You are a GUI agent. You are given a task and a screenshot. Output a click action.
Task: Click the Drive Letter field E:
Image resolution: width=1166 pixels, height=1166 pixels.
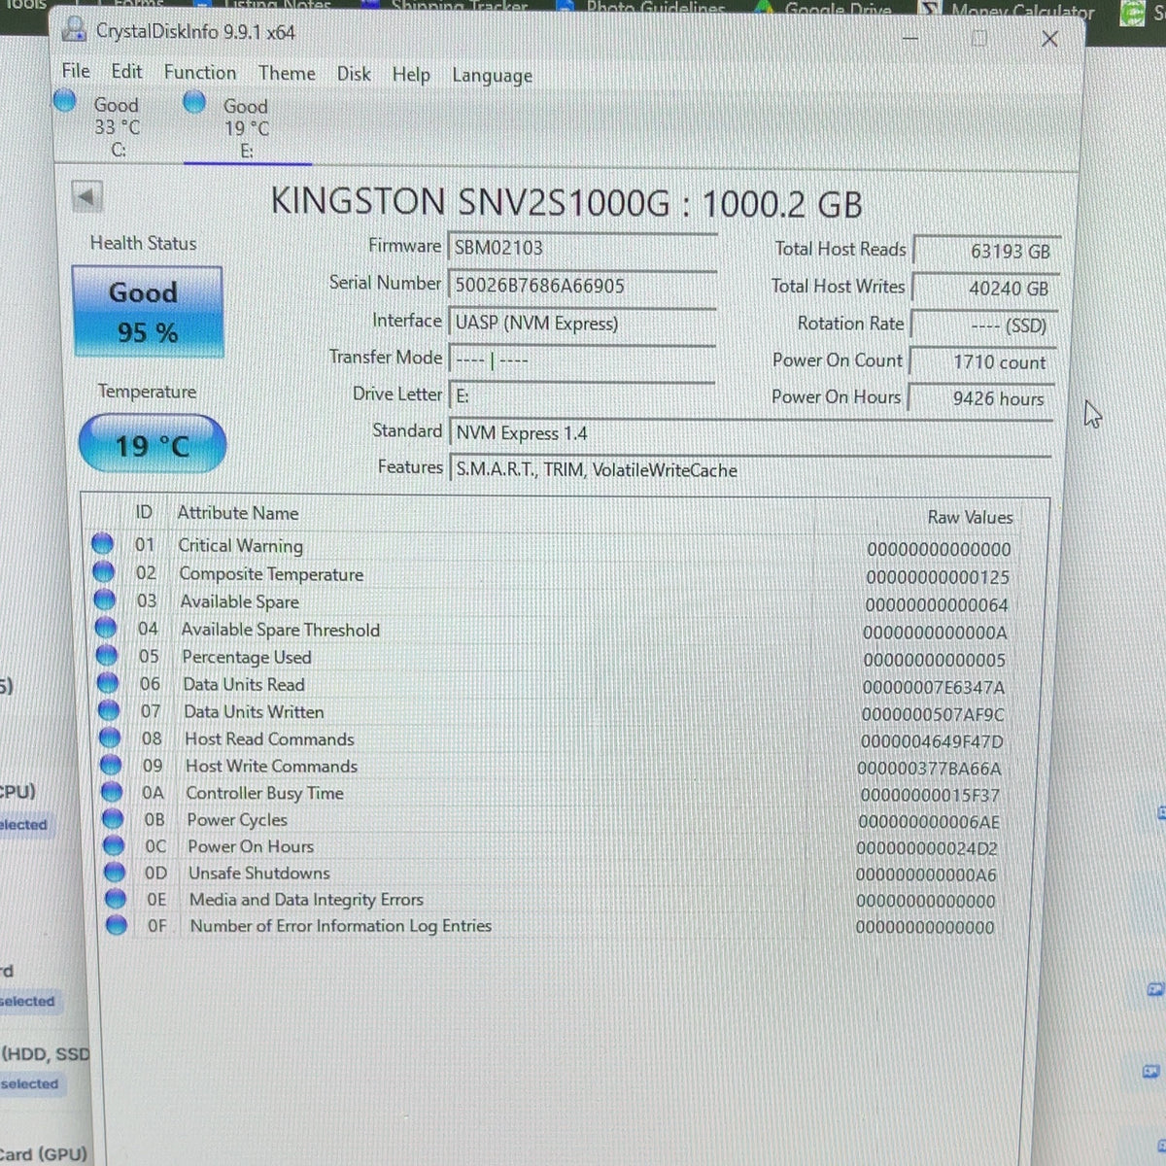[581, 396]
